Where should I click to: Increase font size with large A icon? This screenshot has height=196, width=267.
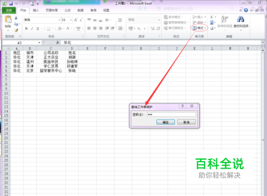pyautogui.click(x=76, y=20)
